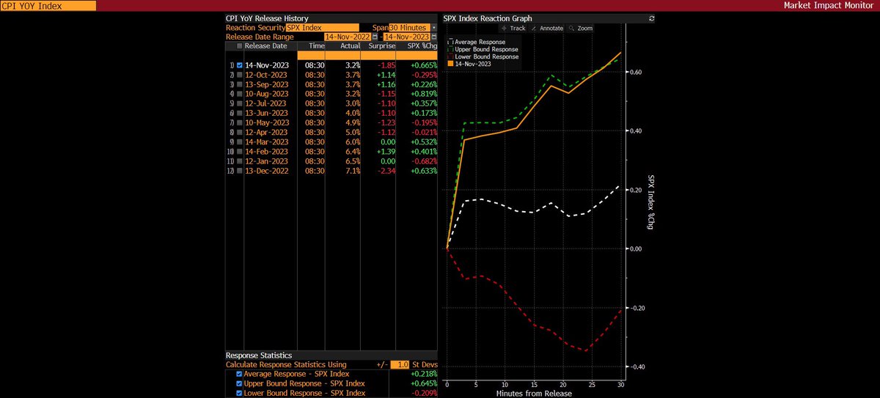Click the Response Statistics section header
Viewport: 880px width, 398px height.
(x=259, y=355)
